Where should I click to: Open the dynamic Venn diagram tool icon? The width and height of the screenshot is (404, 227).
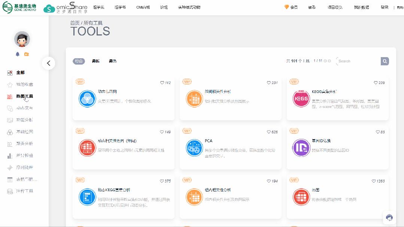coord(87,99)
